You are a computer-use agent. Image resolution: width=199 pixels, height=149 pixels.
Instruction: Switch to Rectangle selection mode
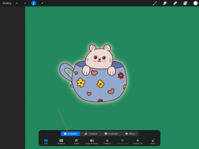111,134
